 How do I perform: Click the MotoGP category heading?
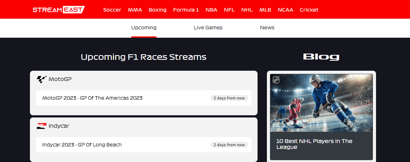coord(60,79)
